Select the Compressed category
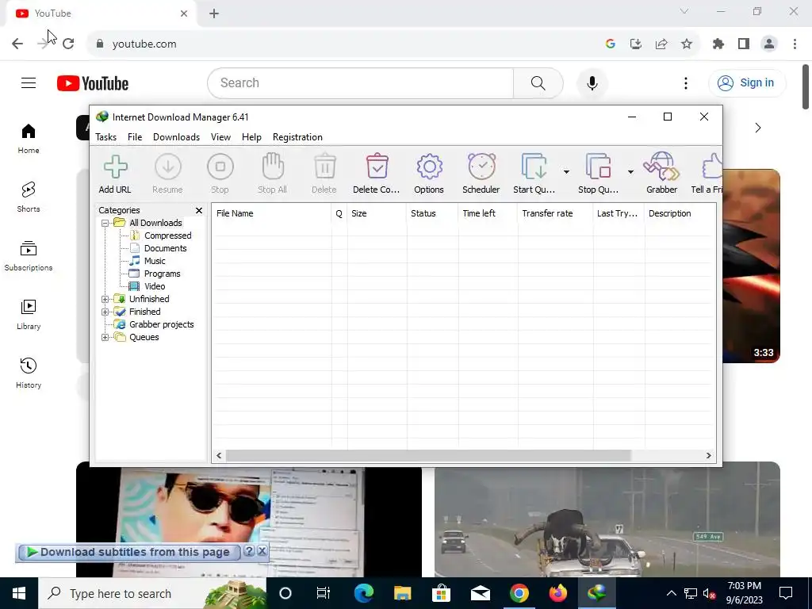This screenshot has width=812, height=609. tap(168, 236)
